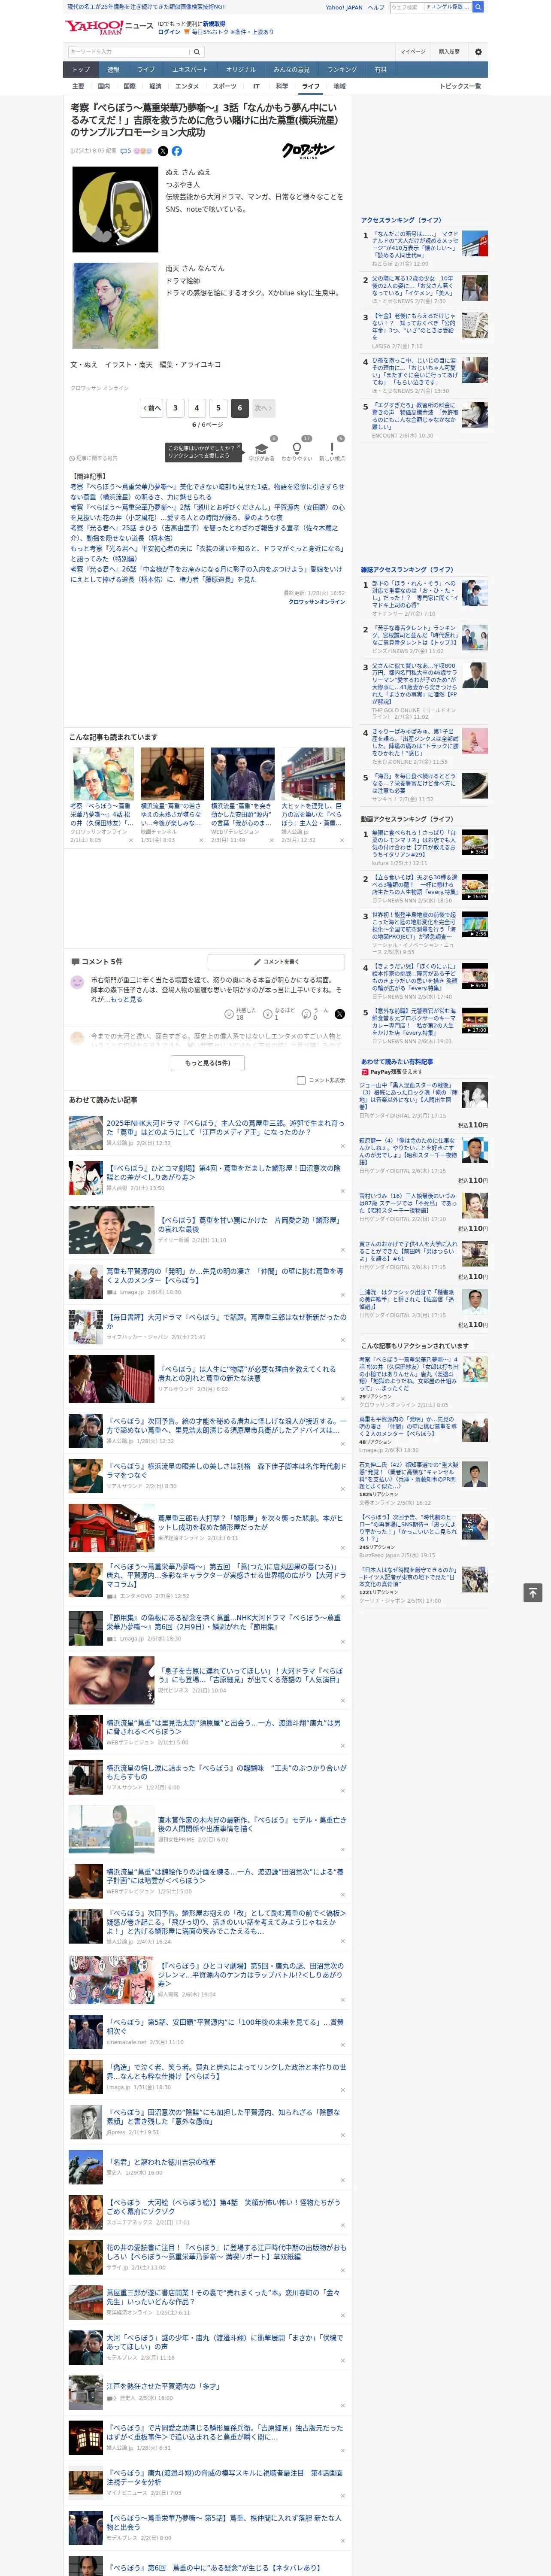Click the ウェブ検索 input field in header
This screenshot has width=551, height=2576.
[x=406, y=7]
